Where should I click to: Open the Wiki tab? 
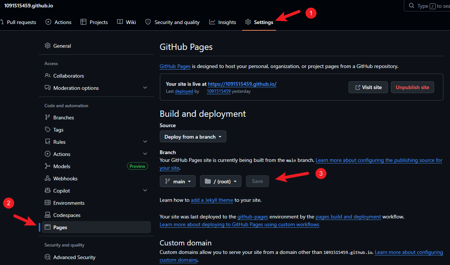click(126, 22)
